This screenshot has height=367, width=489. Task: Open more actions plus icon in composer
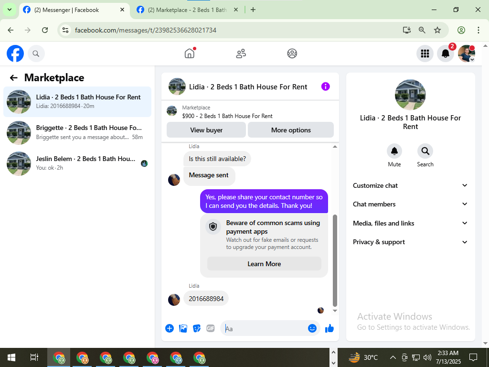click(170, 328)
